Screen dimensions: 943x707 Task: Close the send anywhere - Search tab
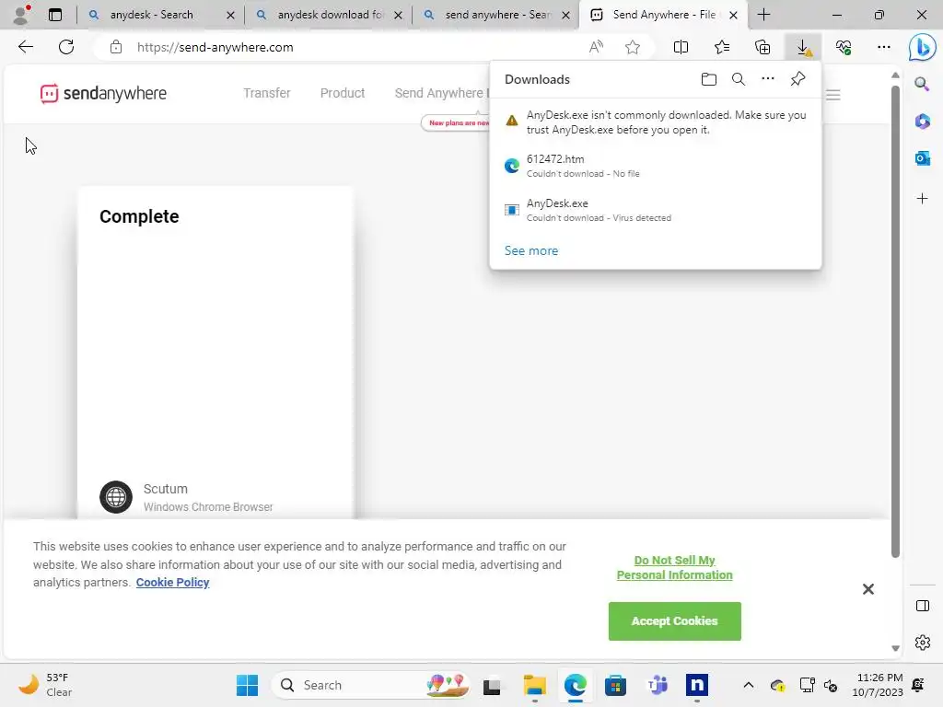coord(565,15)
